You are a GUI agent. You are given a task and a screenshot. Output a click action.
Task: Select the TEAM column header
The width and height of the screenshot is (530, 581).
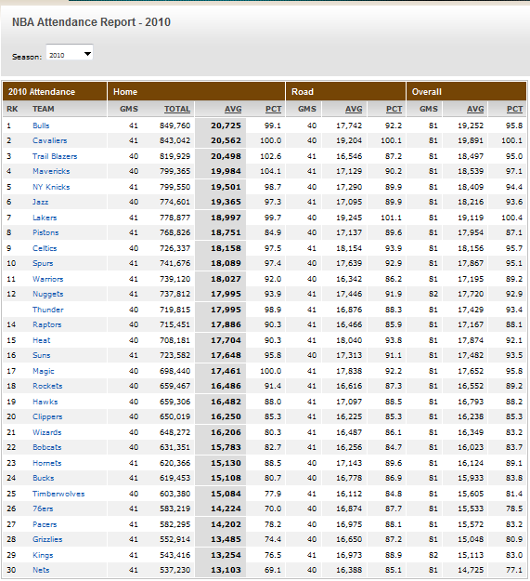(44, 109)
